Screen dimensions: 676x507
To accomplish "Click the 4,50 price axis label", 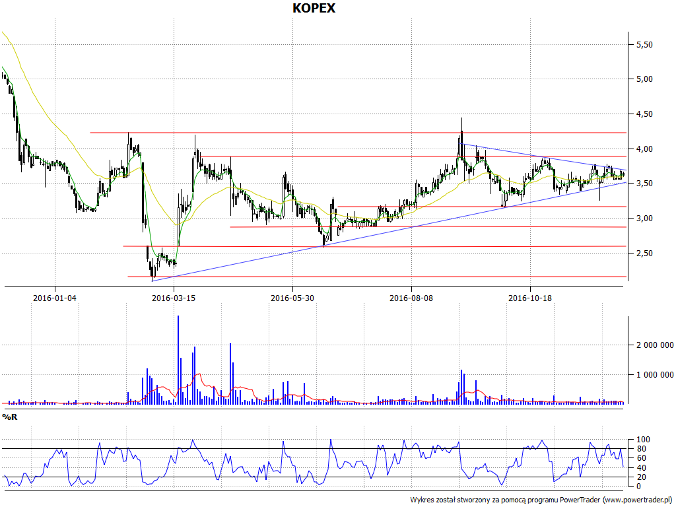I will pos(644,114).
